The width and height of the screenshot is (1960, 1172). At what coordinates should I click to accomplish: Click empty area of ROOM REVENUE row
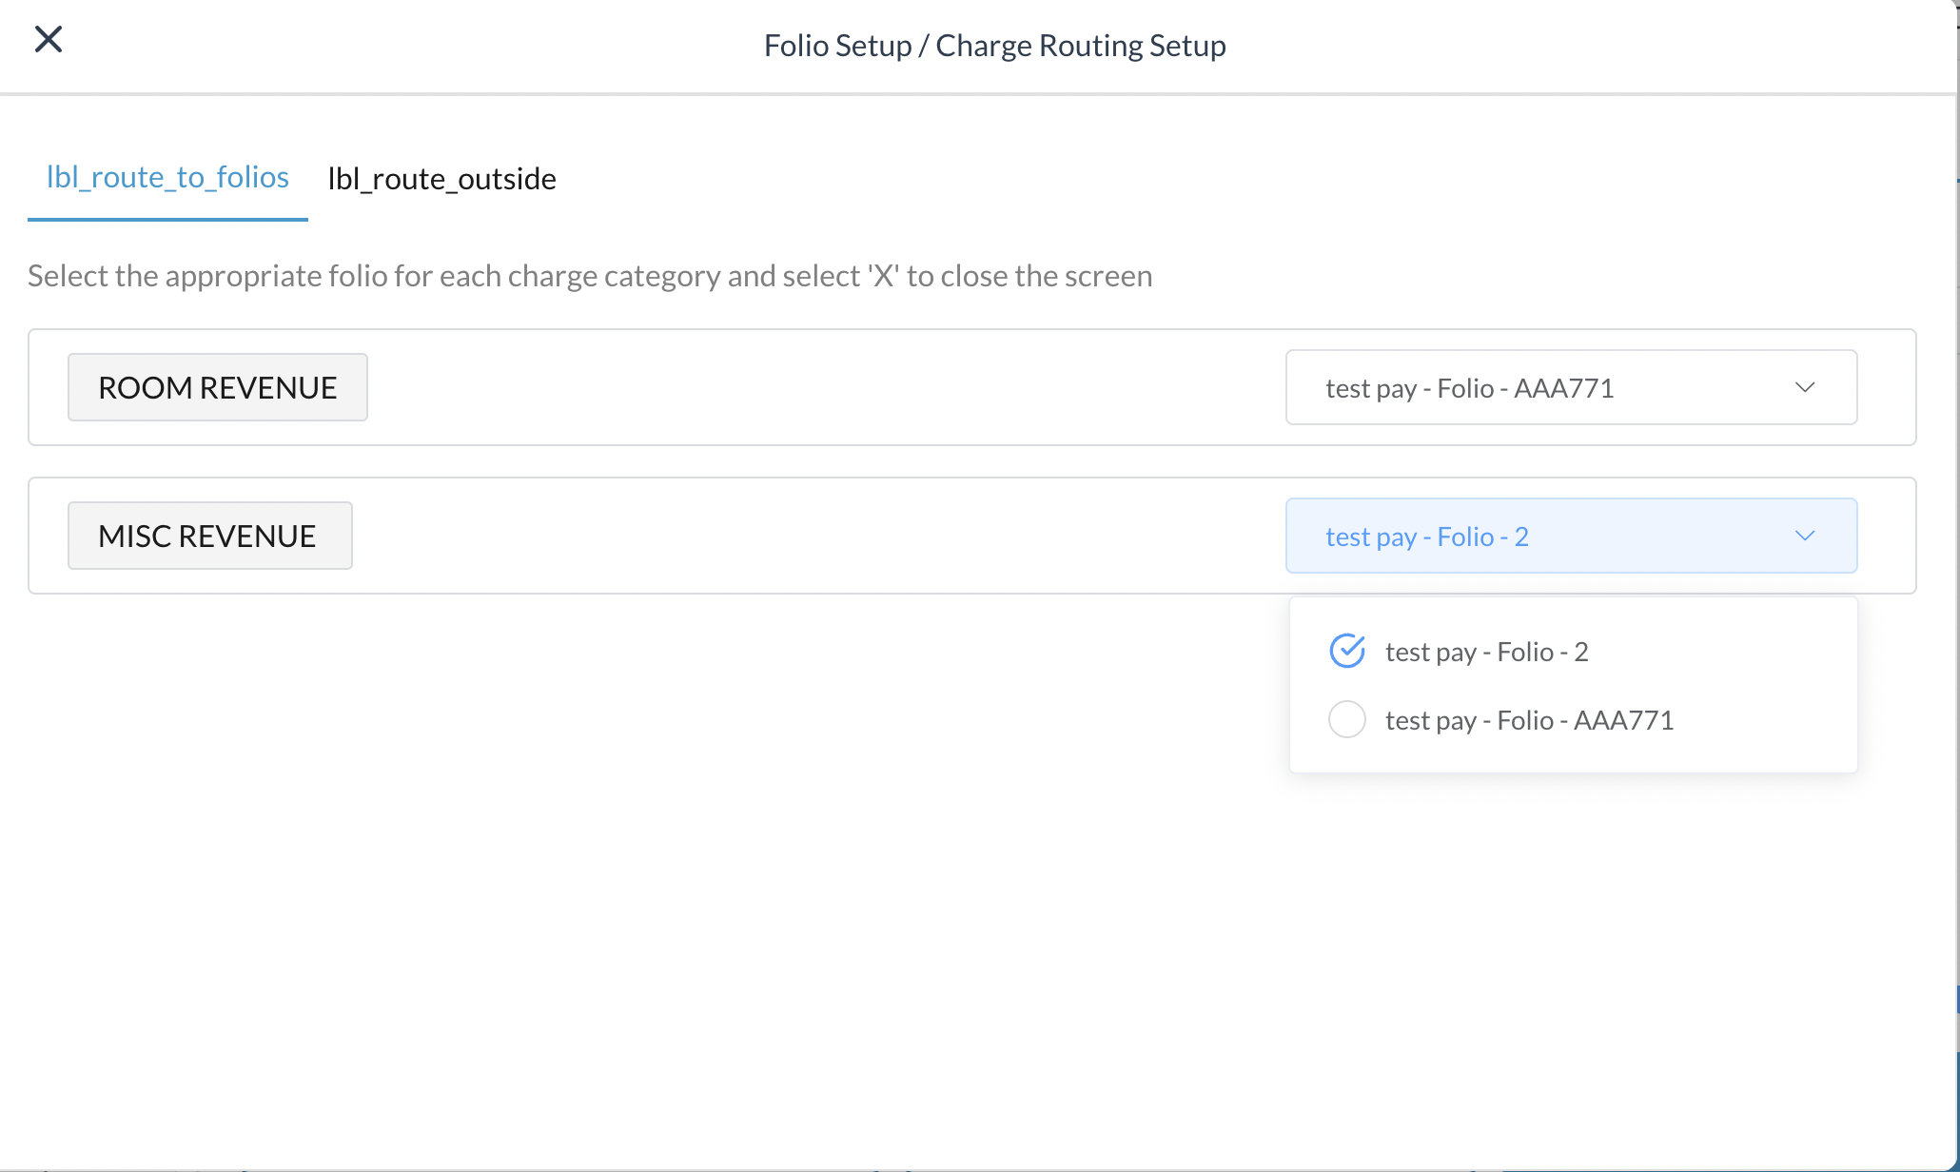818,387
